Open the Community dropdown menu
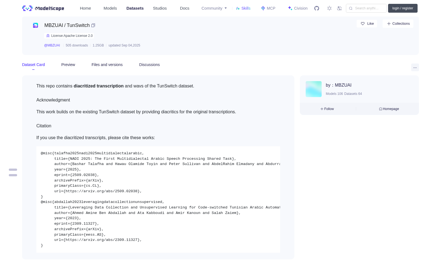 (x=214, y=8)
